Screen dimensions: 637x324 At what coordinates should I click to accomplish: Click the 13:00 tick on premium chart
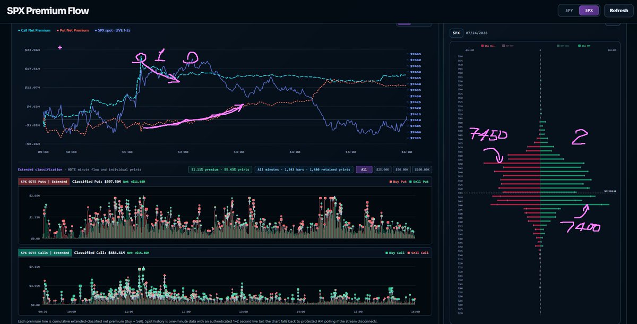point(239,152)
